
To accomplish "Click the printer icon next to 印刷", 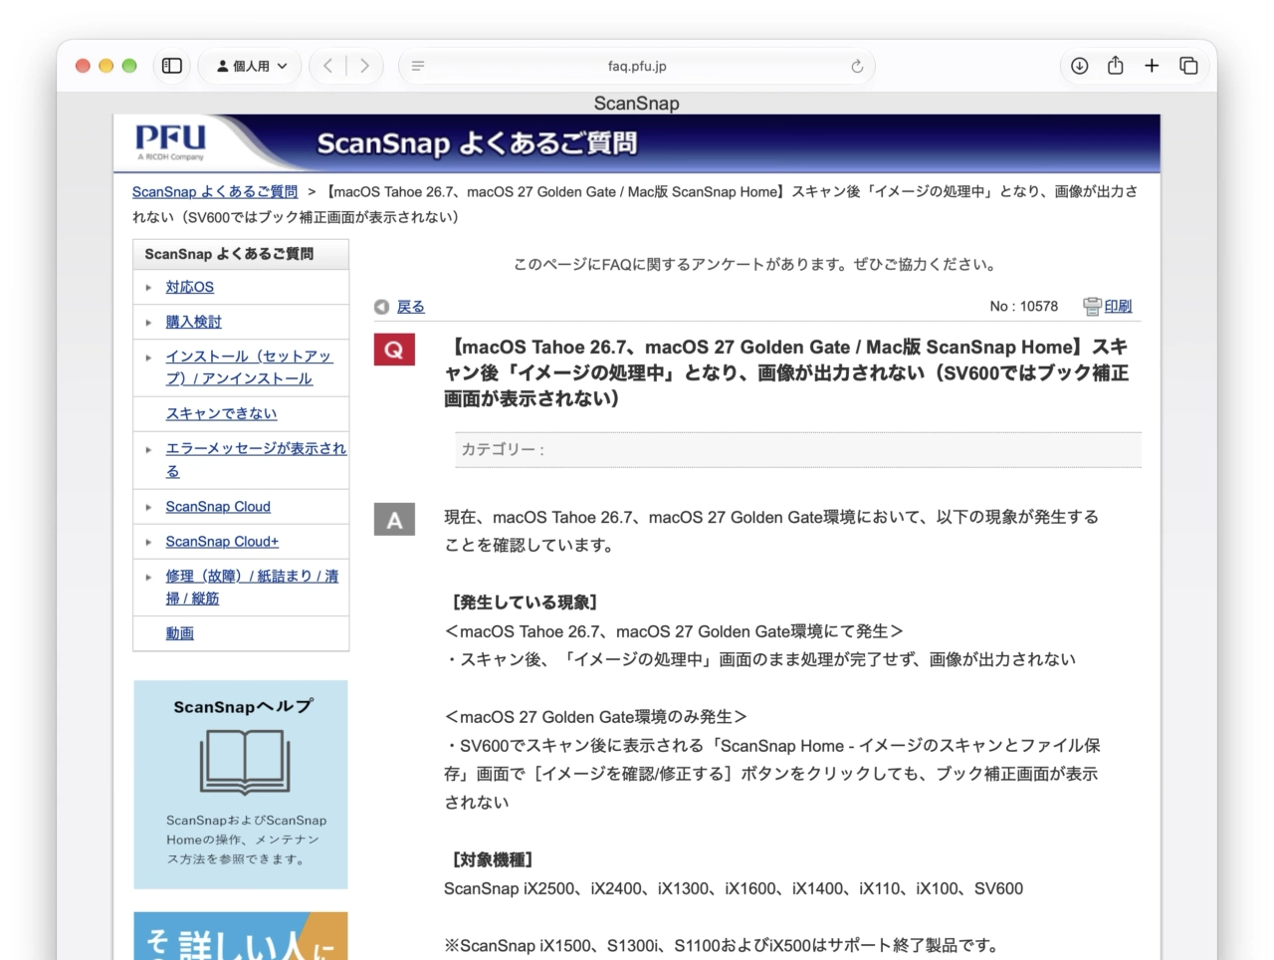I will coord(1092,307).
